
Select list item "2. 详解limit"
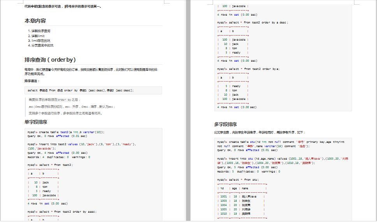pyautogui.click(x=36, y=36)
